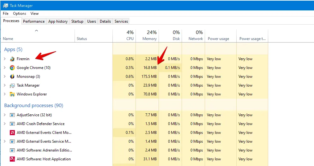Expand the AdjustService (32 bit) row
The width and height of the screenshot is (314, 166).
coord(5,115)
